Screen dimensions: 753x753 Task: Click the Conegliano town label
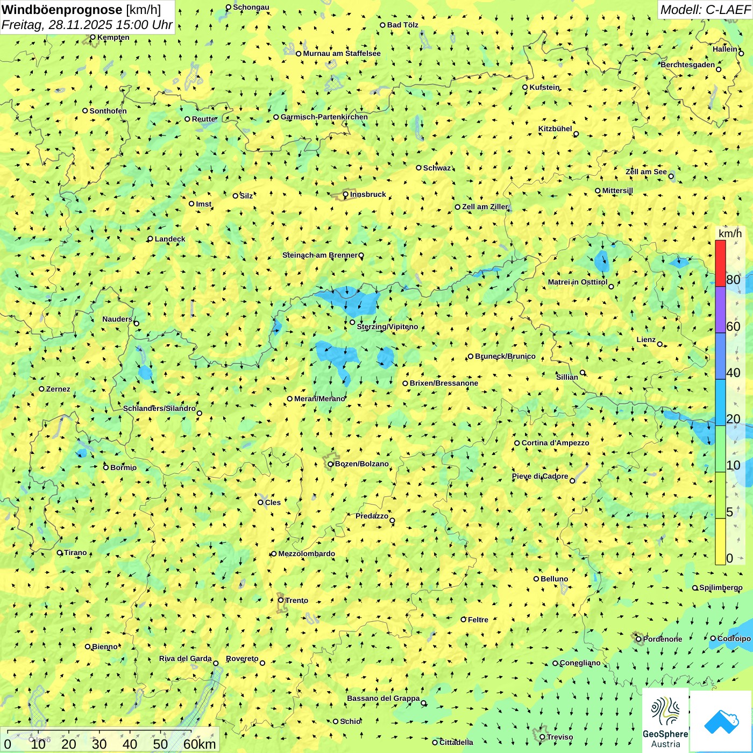pos(580,663)
